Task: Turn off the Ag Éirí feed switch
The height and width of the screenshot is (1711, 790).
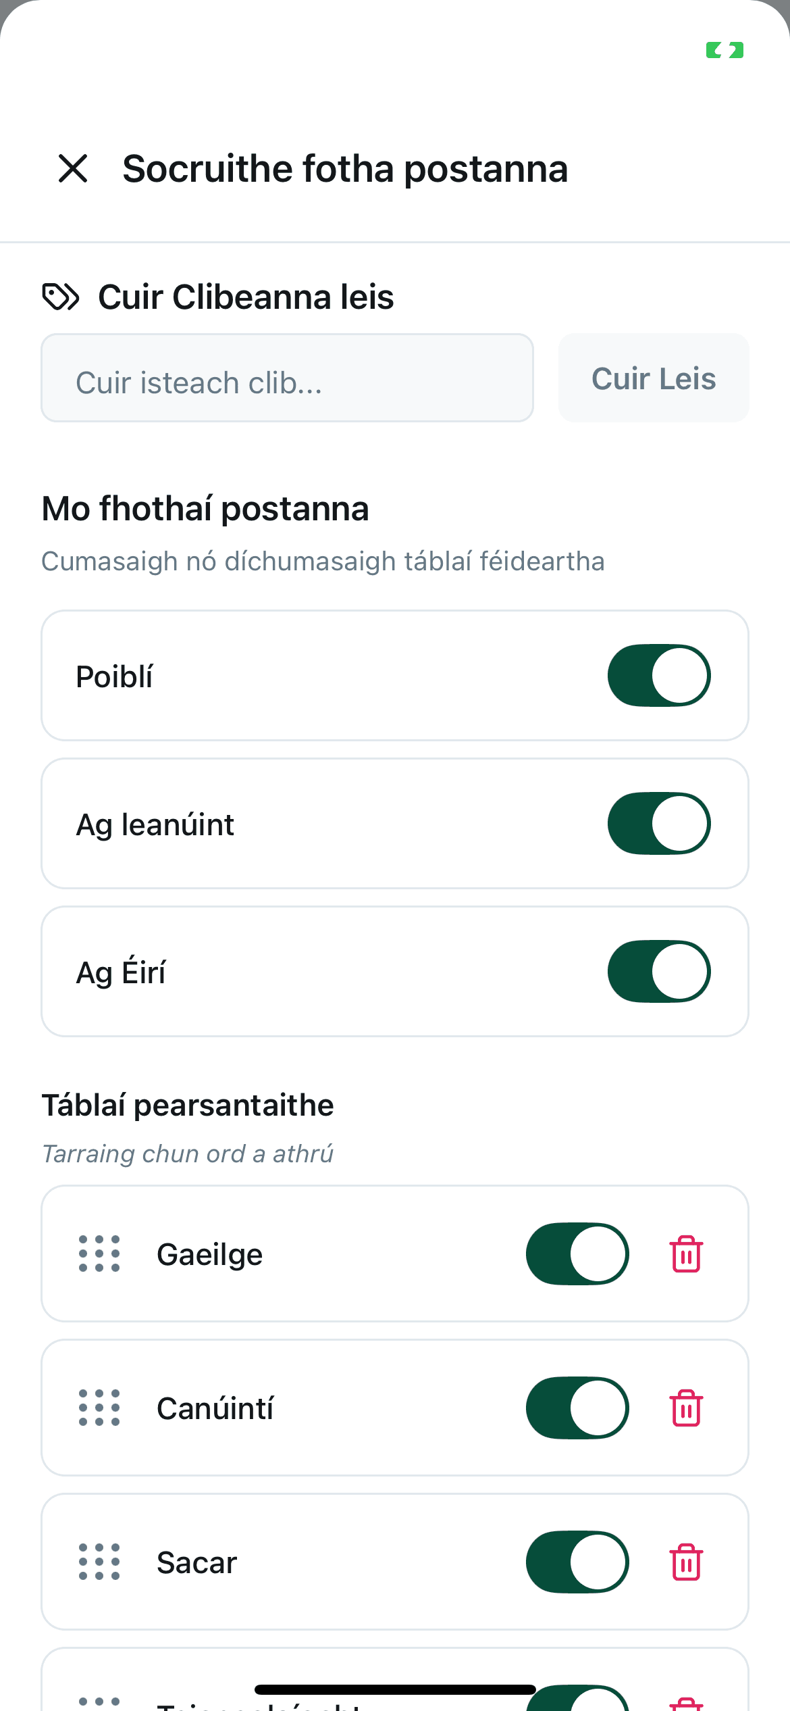Action: pos(659,972)
